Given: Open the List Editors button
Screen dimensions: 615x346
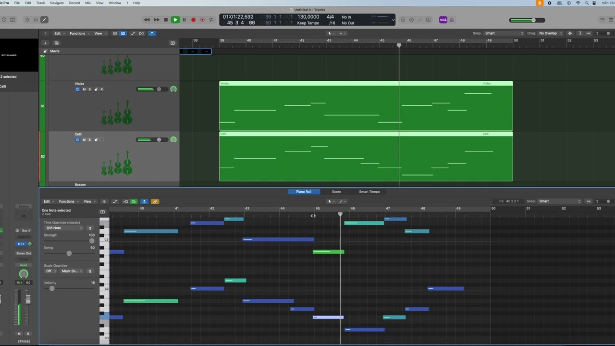Looking at the screenshot, I should tap(603, 20).
